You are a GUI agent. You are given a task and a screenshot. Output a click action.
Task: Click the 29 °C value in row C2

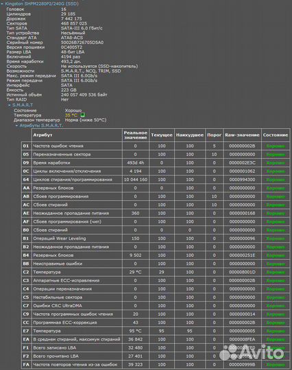point(136,272)
